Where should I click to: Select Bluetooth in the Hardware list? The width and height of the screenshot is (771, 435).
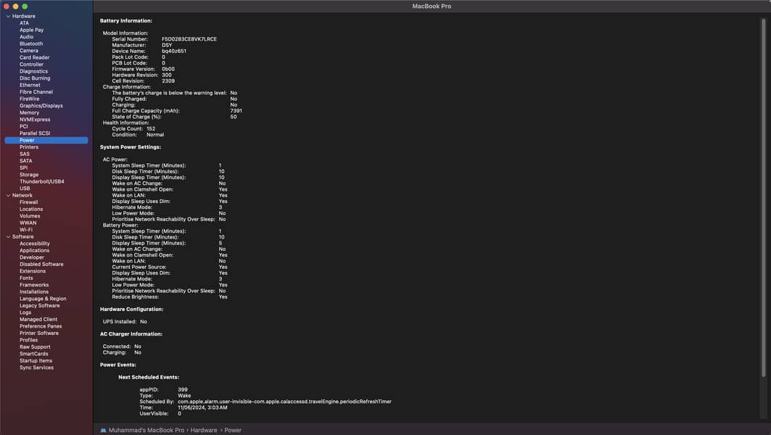tap(30, 43)
